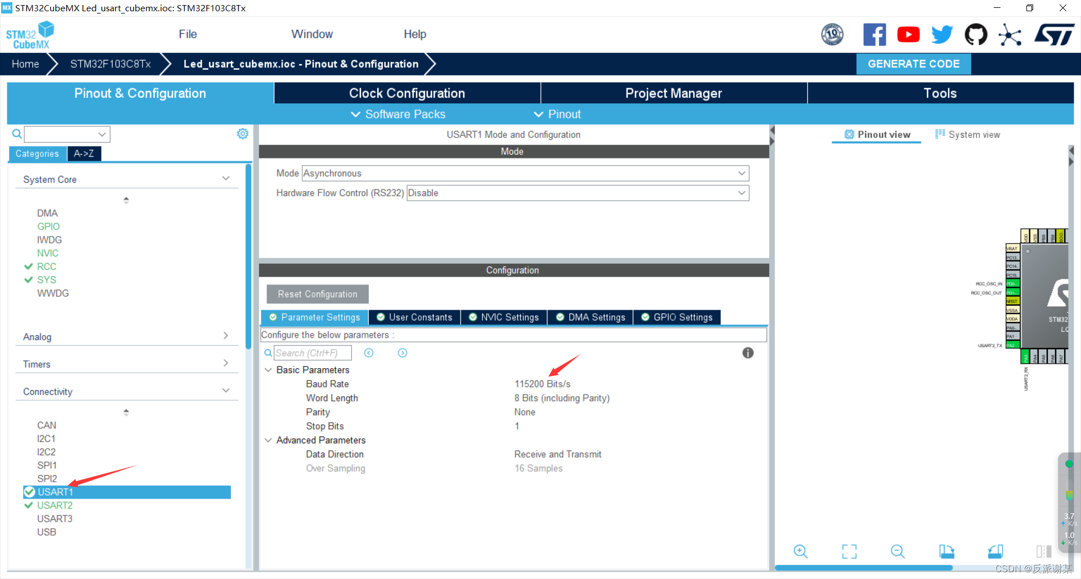1081x579 pixels.
Task: Rotate chip view clockwise icon
Action: 946,551
